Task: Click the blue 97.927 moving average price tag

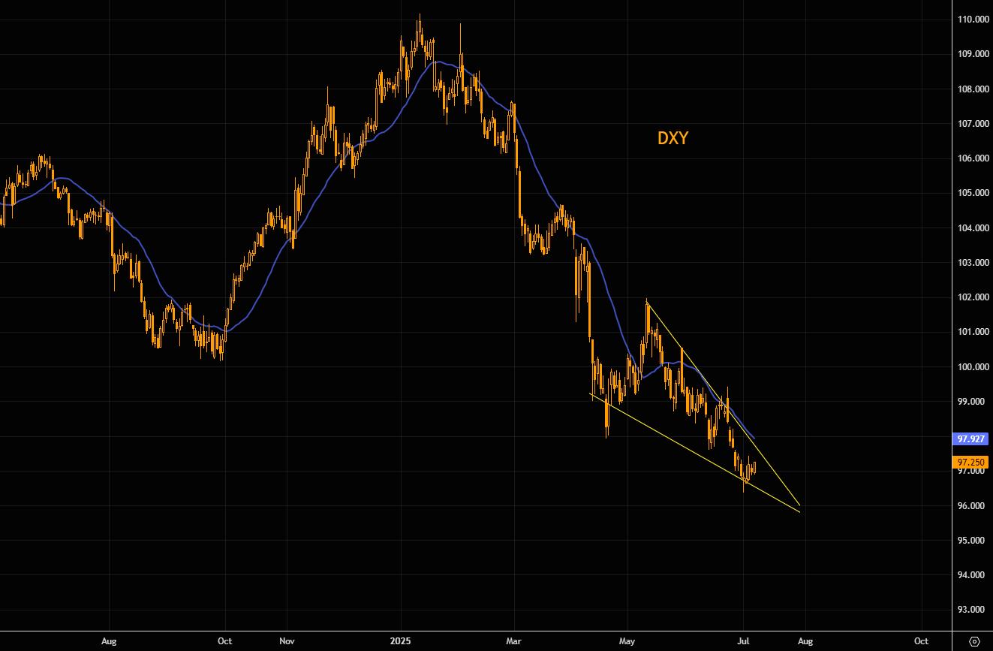Action: pos(971,439)
